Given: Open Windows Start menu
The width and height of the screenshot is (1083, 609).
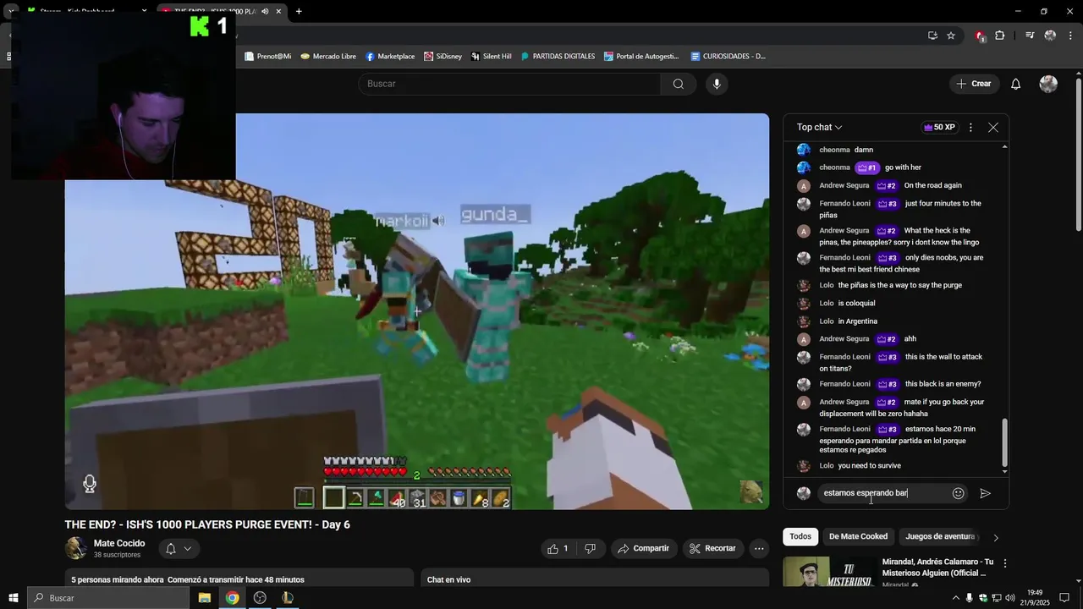Looking at the screenshot, I should tap(13, 598).
